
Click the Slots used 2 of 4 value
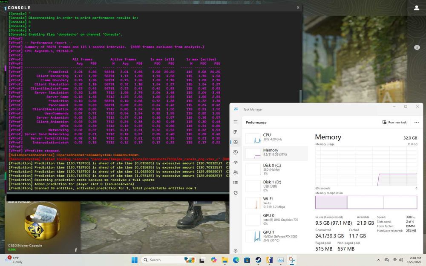(410, 221)
